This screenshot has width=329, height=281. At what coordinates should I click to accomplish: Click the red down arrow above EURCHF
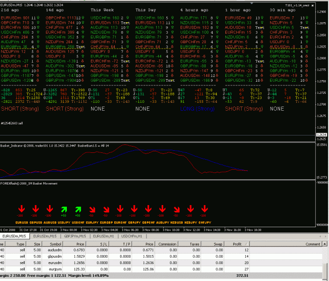pyautogui.click(x=120, y=209)
